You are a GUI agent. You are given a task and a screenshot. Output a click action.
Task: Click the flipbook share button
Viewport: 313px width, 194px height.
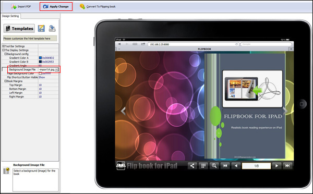(x=192, y=166)
